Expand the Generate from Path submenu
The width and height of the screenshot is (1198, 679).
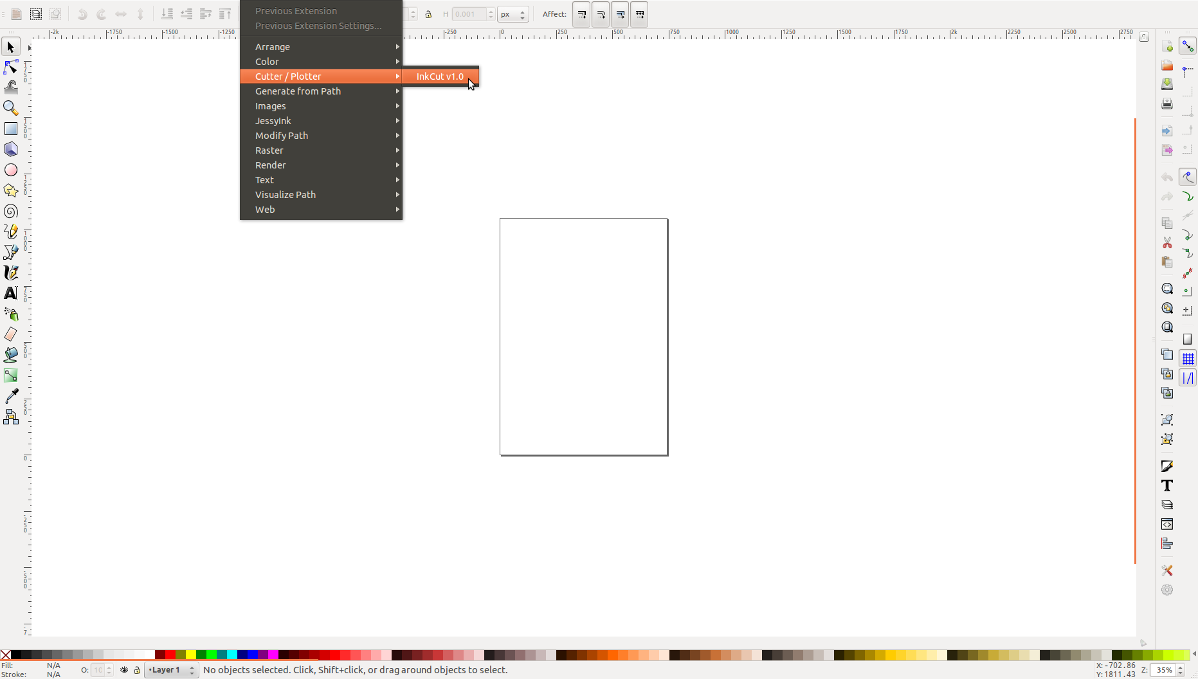321,91
